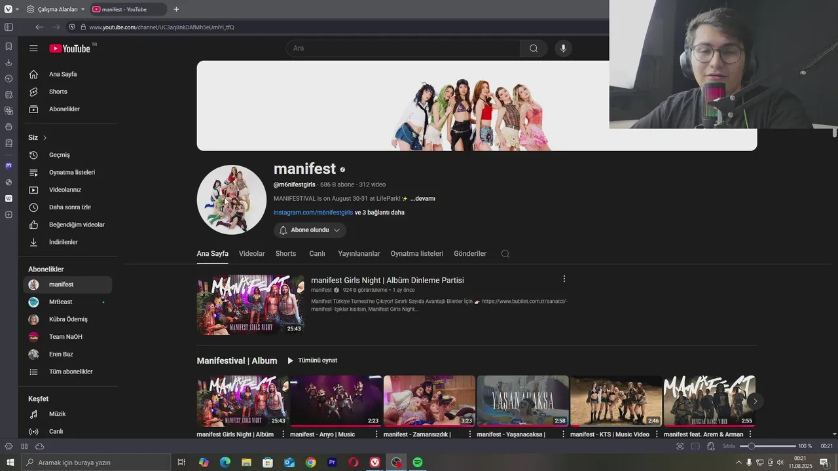
Task: Go to Ana Sayfa in sidebar
Action: [x=68, y=75]
